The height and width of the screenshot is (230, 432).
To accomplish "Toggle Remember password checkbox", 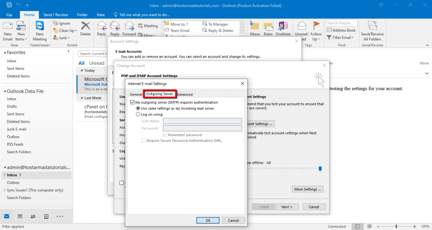I will coord(165,135).
